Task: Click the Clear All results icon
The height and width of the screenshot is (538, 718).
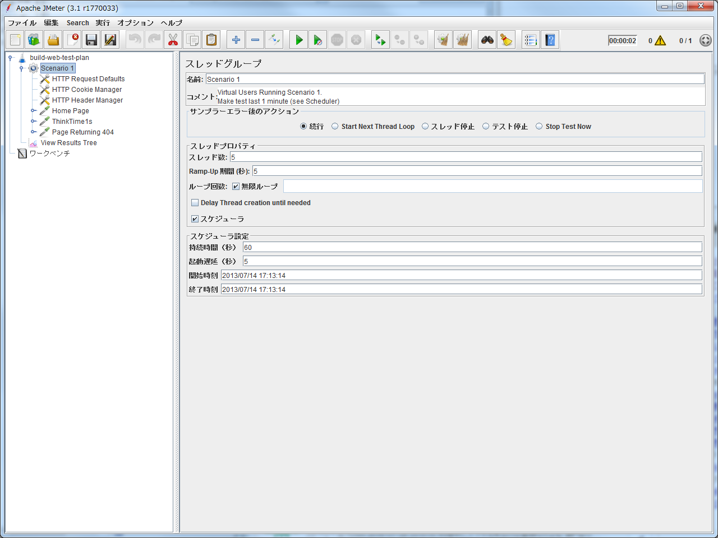Action: pos(463,40)
